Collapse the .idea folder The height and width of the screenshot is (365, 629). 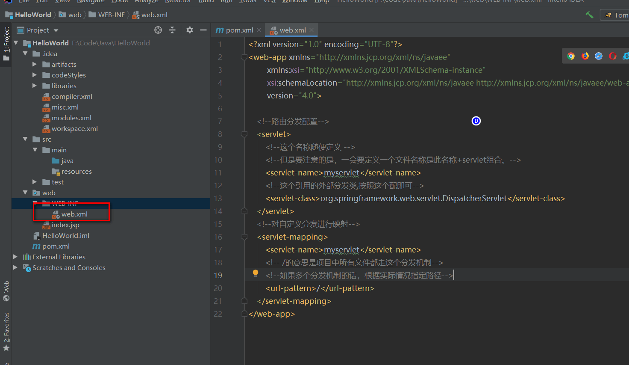[25, 53]
